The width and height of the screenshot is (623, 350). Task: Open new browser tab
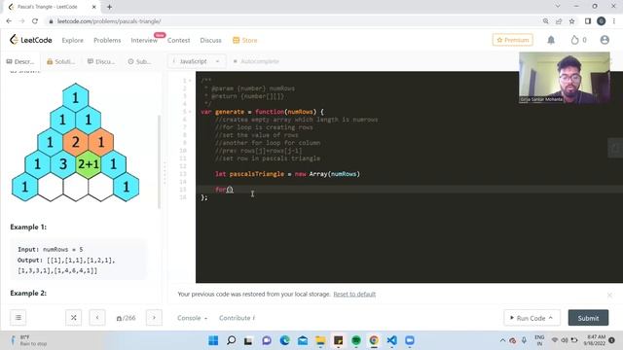coord(109,7)
